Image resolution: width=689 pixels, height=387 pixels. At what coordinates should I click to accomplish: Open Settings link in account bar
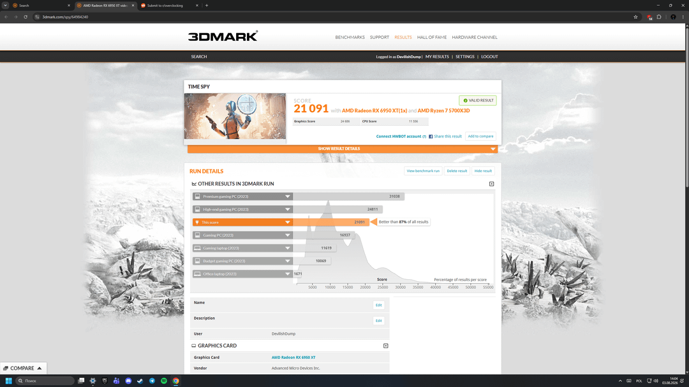coord(464,57)
